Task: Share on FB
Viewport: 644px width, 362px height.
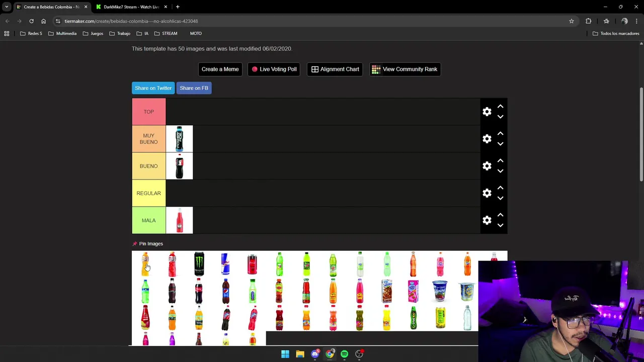Action: (194, 88)
